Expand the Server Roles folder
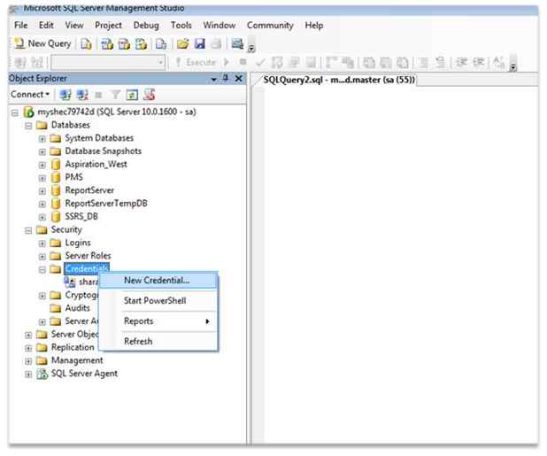Screen dimensions: 547x456 42,257
